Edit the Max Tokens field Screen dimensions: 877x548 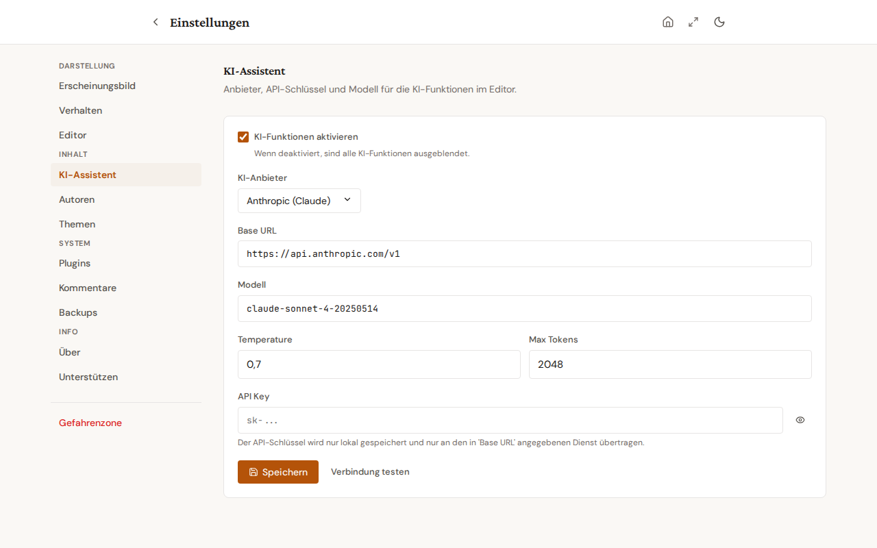tap(670, 364)
